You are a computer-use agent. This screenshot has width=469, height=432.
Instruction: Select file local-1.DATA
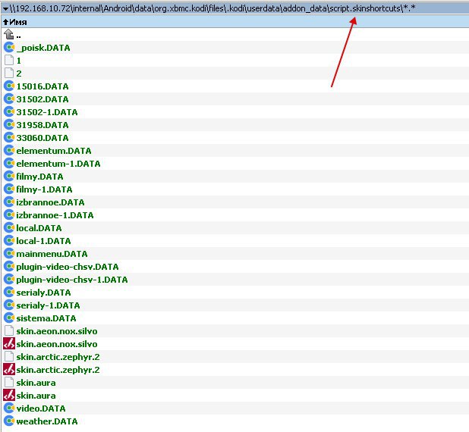[x=44, y=241]
